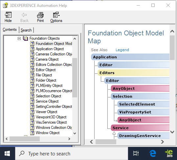
Task: Open the Editor Object tree entry
Action: (46, 70)
